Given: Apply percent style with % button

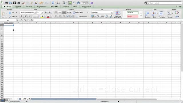Looking at the screenshot, I should (98, 16).
